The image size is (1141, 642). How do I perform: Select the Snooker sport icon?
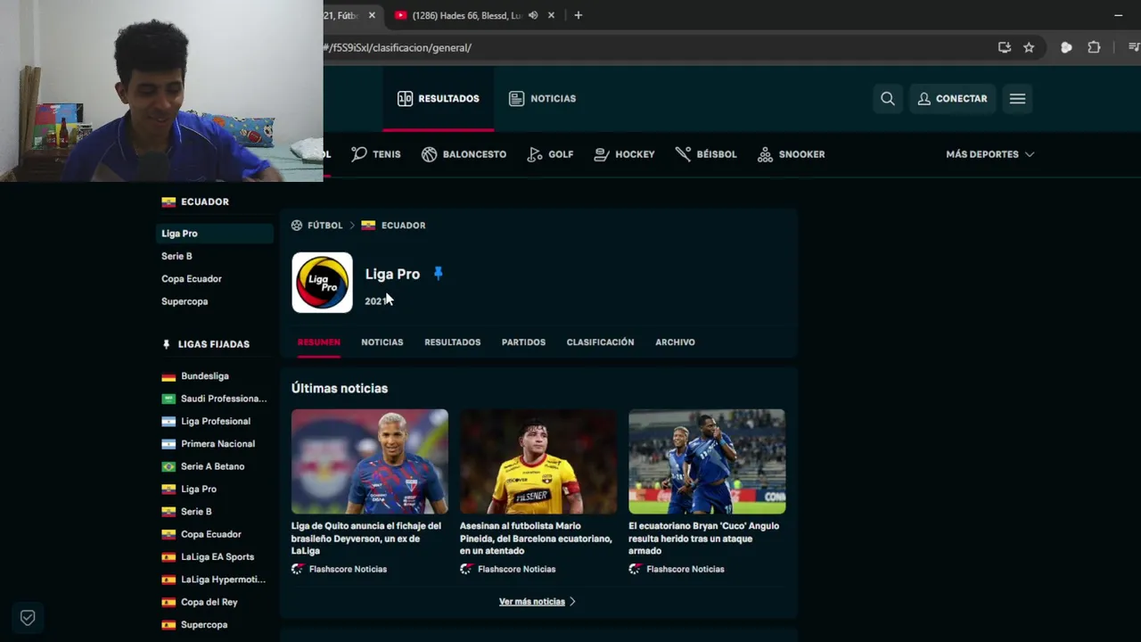tap(791, 154)
